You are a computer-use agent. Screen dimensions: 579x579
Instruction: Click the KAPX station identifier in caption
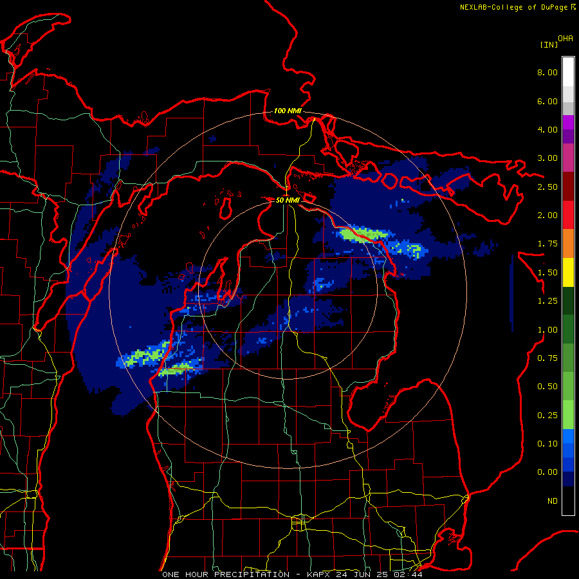pyautogui.click(x=319, y=574)
